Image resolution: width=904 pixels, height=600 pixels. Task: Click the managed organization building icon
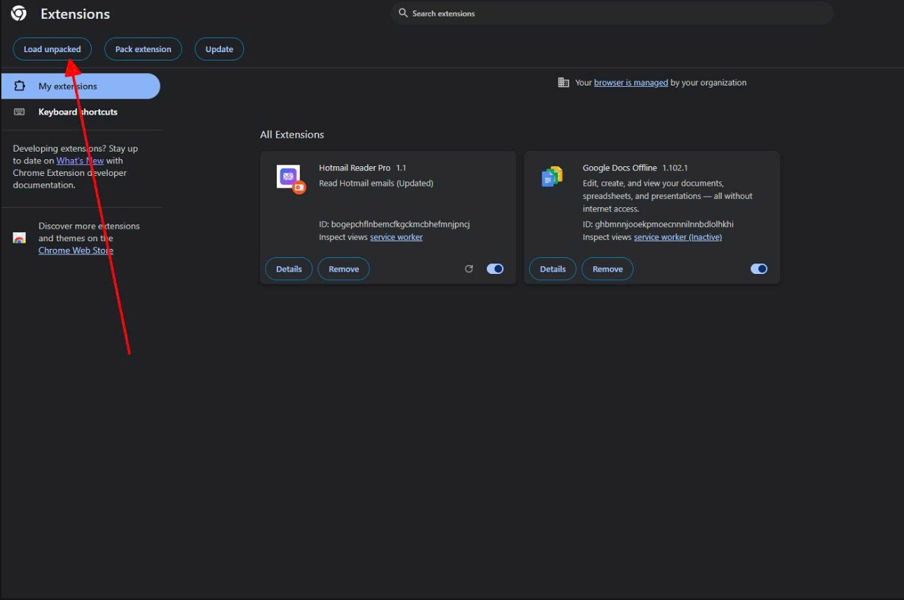click(563, 82)
